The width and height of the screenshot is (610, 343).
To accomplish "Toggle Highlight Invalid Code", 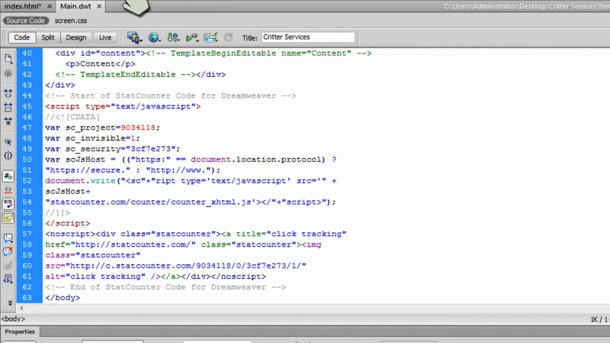I will [x=8, y=191].
